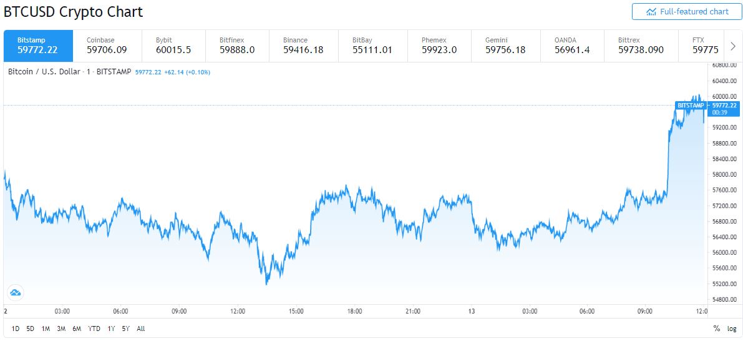Set chart range to 5D
Image resolution: width=743 pixels, height=341 pixels.
point(30,329)
